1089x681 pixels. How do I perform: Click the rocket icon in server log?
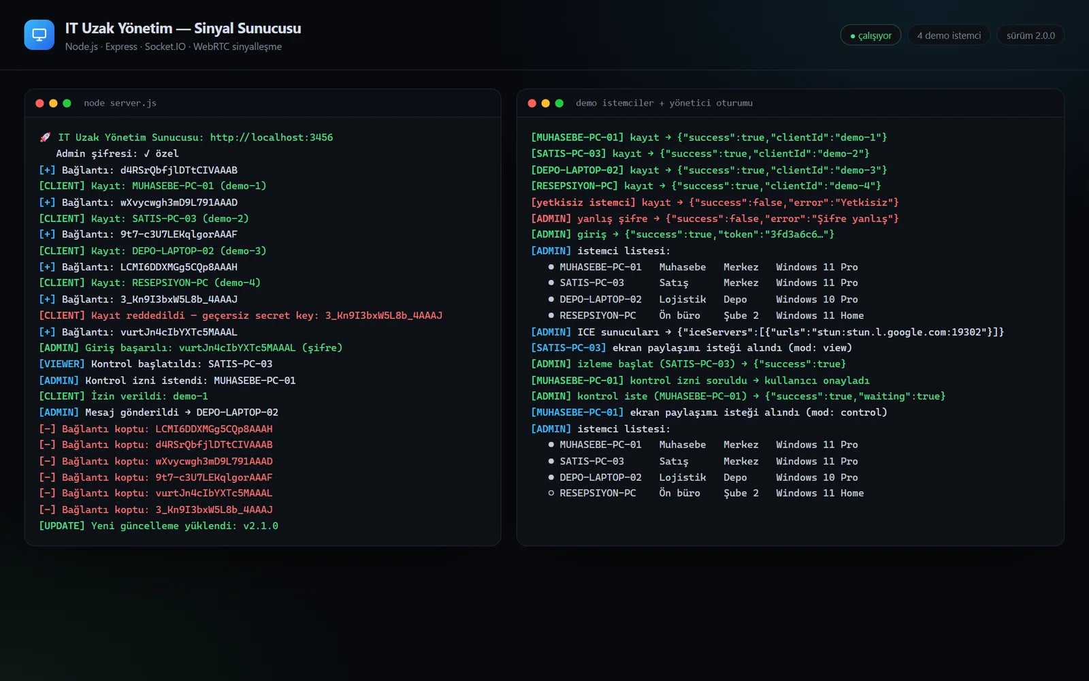click(45, 138)
